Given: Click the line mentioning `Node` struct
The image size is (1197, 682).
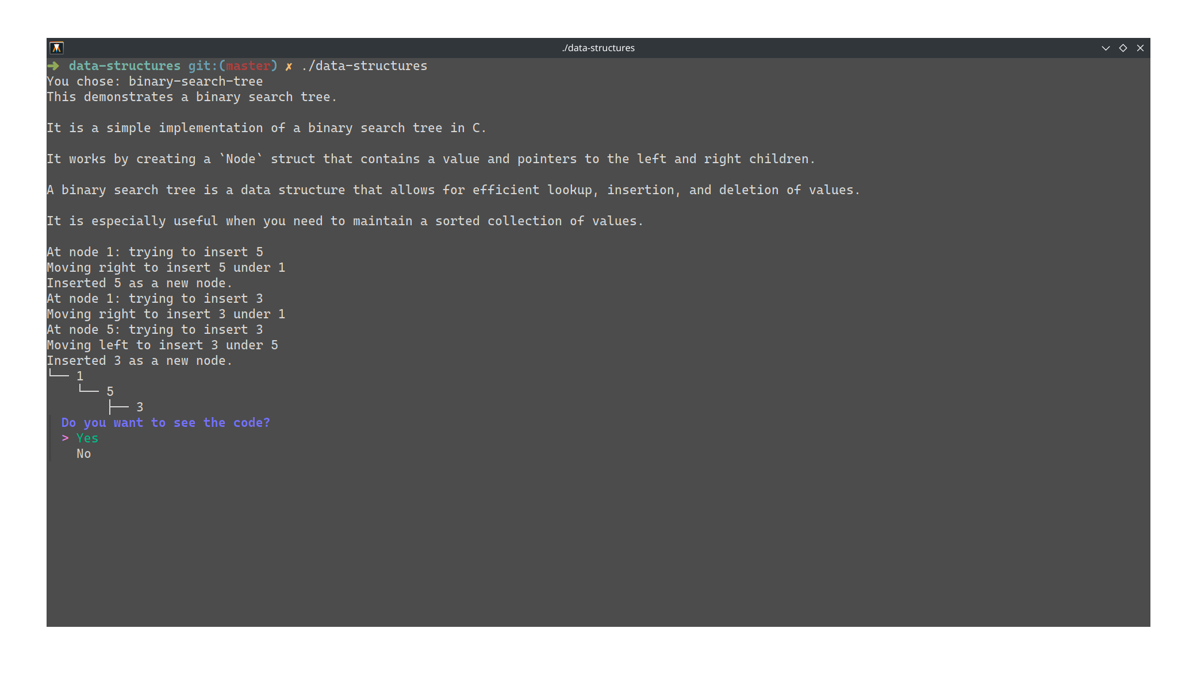Looking at the screenshot, I should click(x=431, y=159).
